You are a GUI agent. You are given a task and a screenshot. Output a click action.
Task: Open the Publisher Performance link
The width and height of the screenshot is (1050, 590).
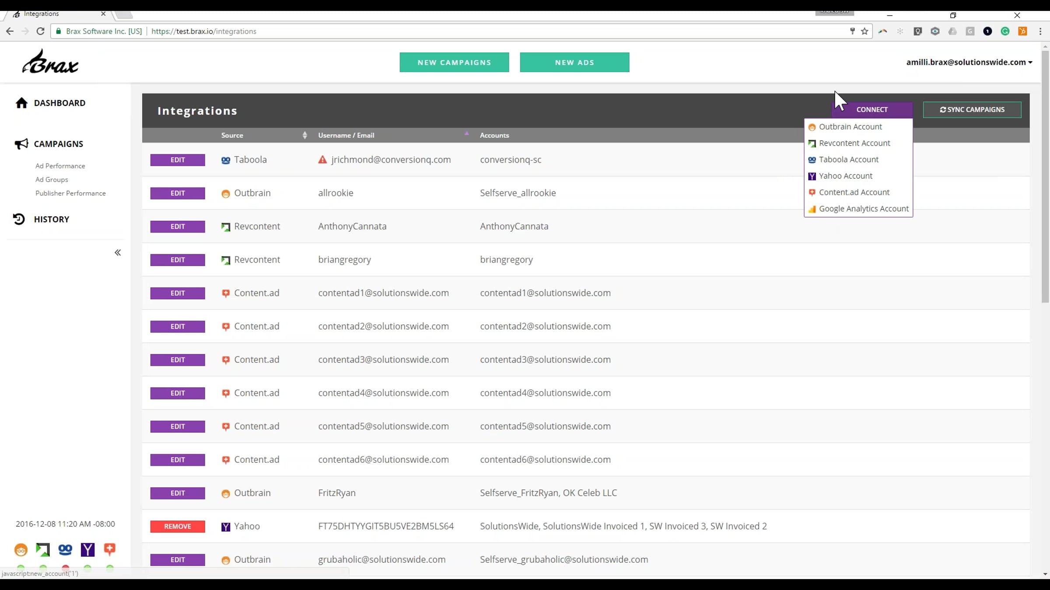(x=70, y=193)
